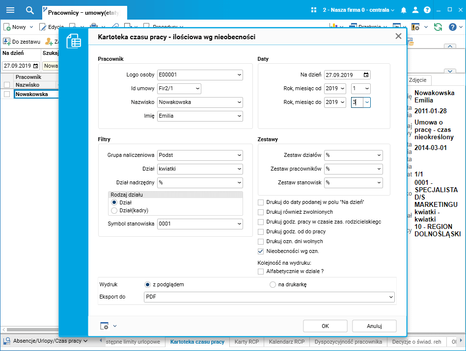Select the na drukarkę radio option
This screenshot has width=466, height=351.
273,284
